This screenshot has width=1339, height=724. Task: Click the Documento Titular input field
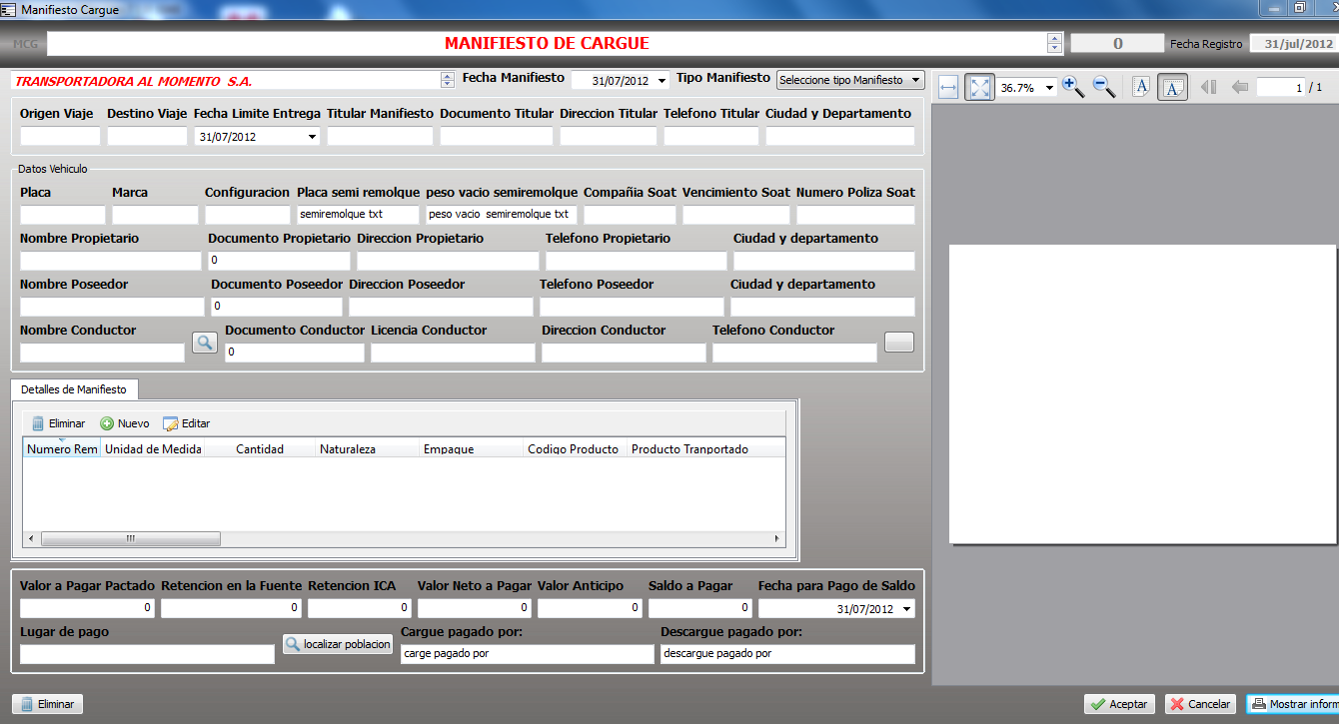click(x=497, y=136)
